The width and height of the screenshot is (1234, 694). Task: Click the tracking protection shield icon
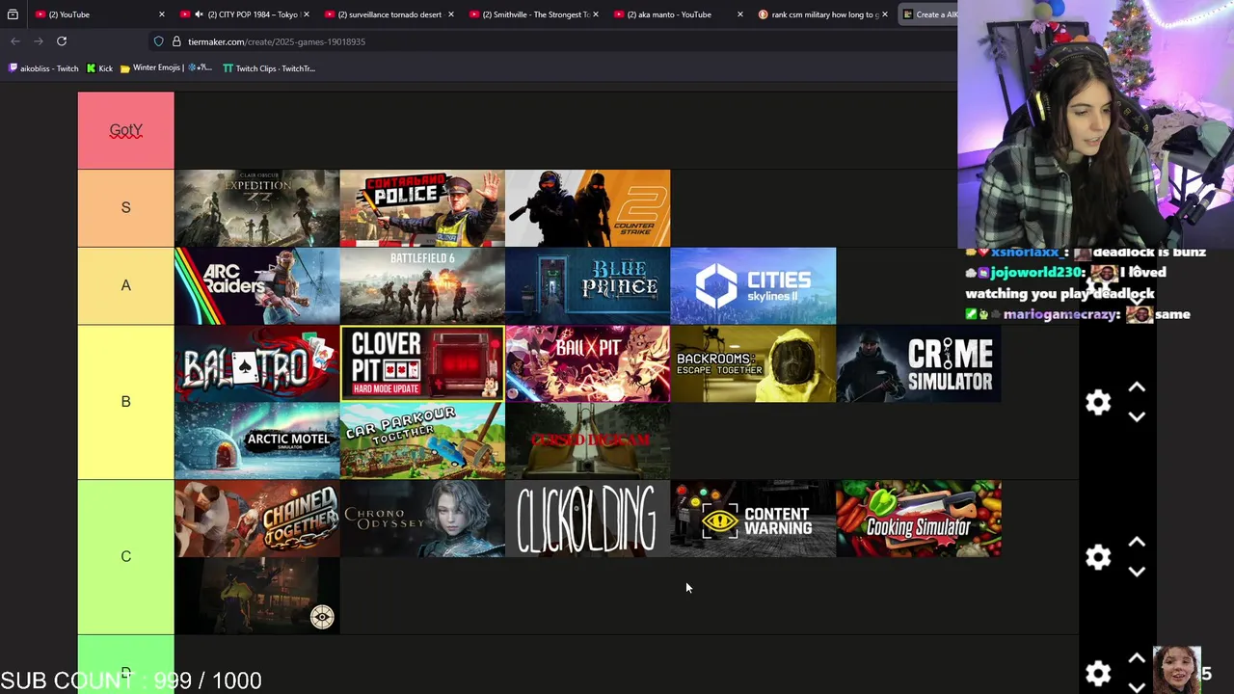159,41
